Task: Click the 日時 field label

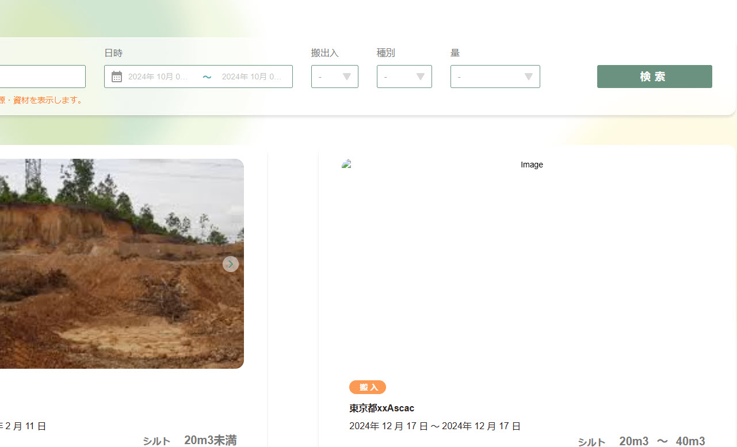Action: click(113, 53)
